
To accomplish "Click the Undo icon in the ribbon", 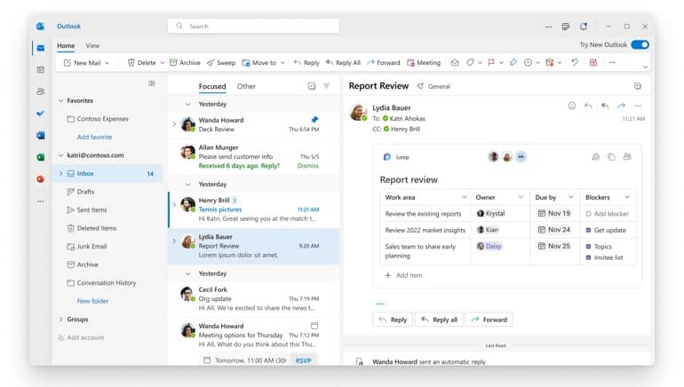I will (x=575, y=63).
